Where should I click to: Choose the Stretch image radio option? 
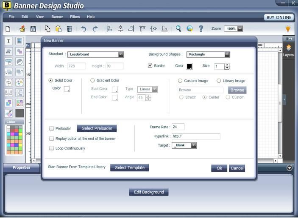click(x=181, y=97)
